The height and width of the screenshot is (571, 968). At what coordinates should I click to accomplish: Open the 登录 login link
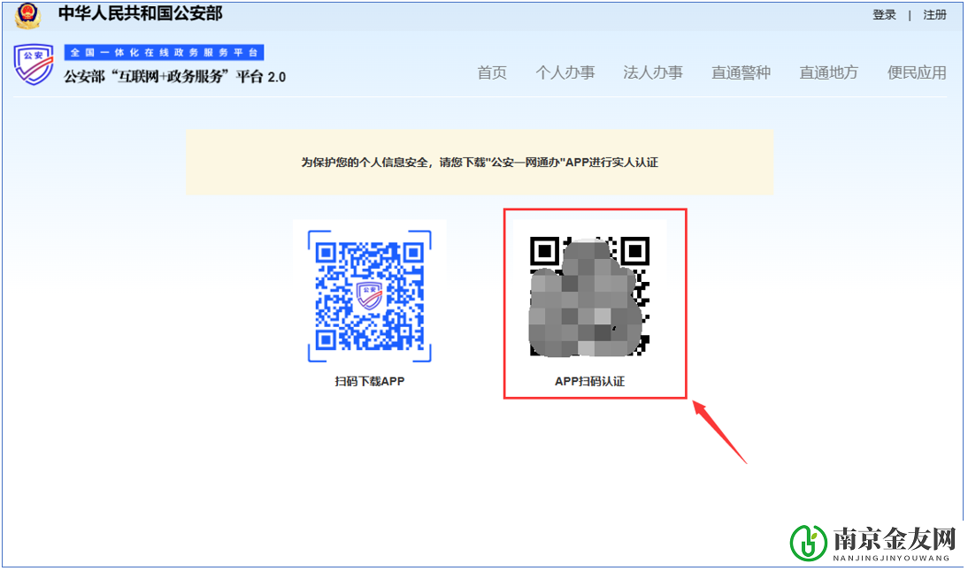884,15
